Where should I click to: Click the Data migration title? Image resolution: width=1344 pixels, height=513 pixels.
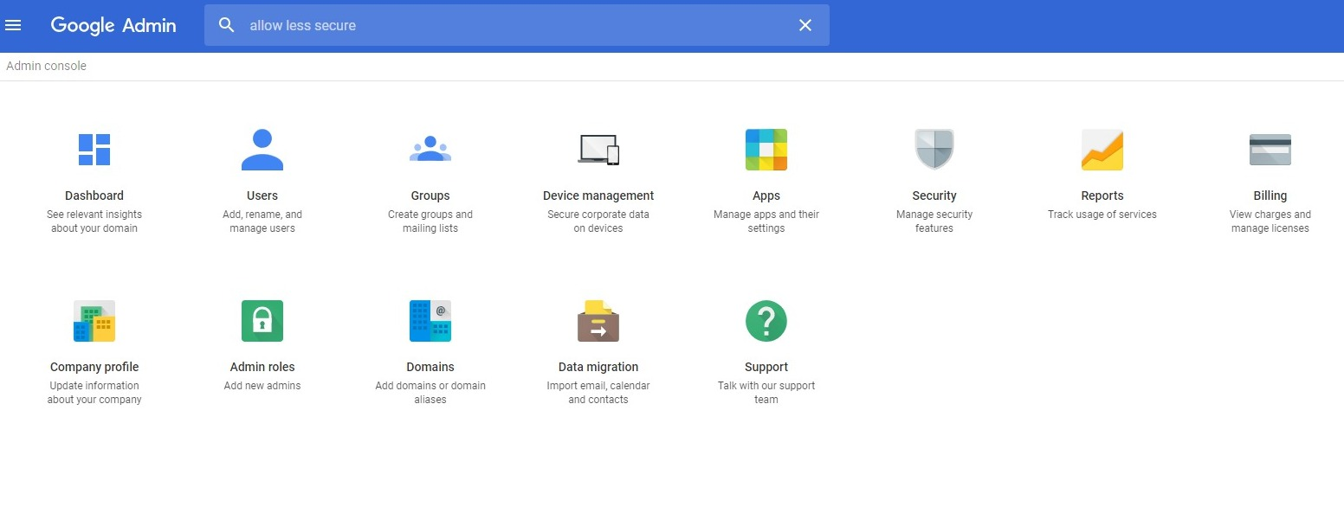coord(598,367)
